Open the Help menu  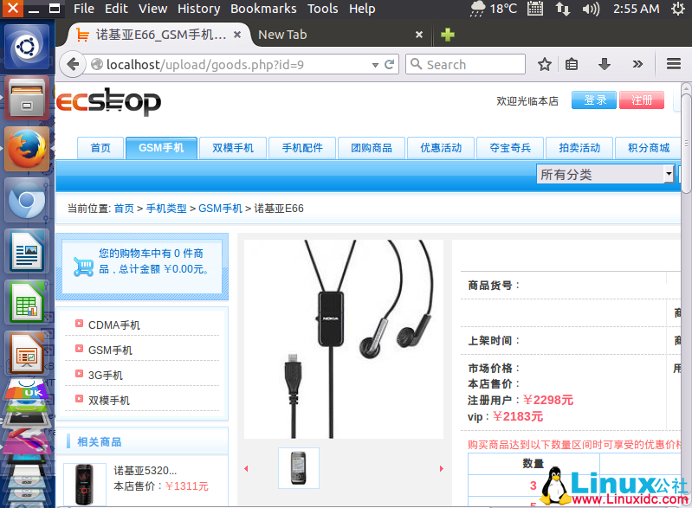[362, 9]
